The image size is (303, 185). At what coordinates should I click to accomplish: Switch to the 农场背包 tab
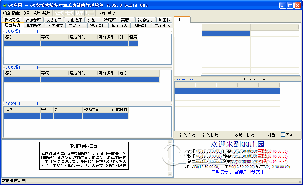[162, 25]
